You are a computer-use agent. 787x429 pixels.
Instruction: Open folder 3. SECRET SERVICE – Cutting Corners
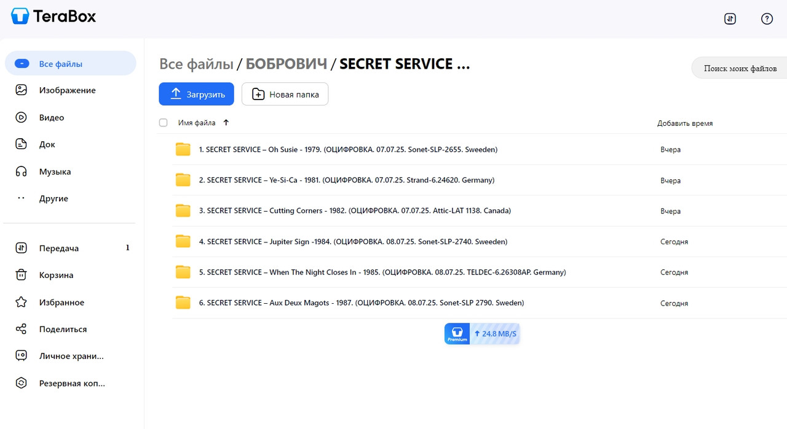(355, 211)
